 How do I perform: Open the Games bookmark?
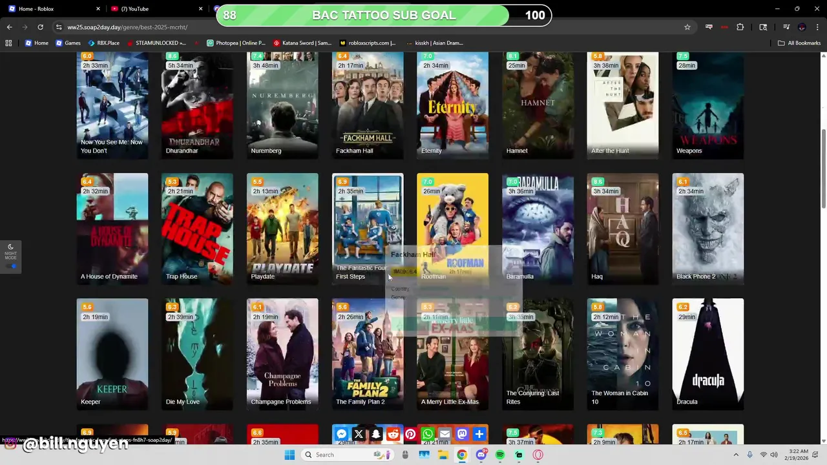(68, 43)
